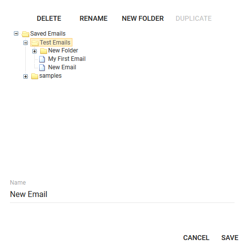
Task: Click the RENAME button
Action: pyautogui.click(x=94, y=18)
